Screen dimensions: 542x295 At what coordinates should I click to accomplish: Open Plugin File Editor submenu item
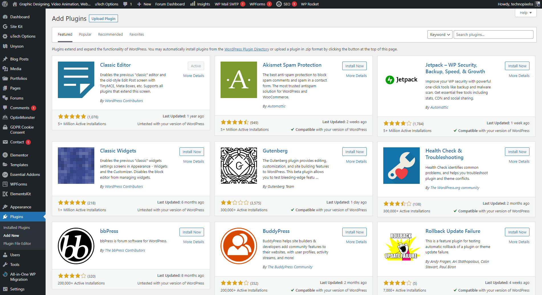(x=17, y=243)
